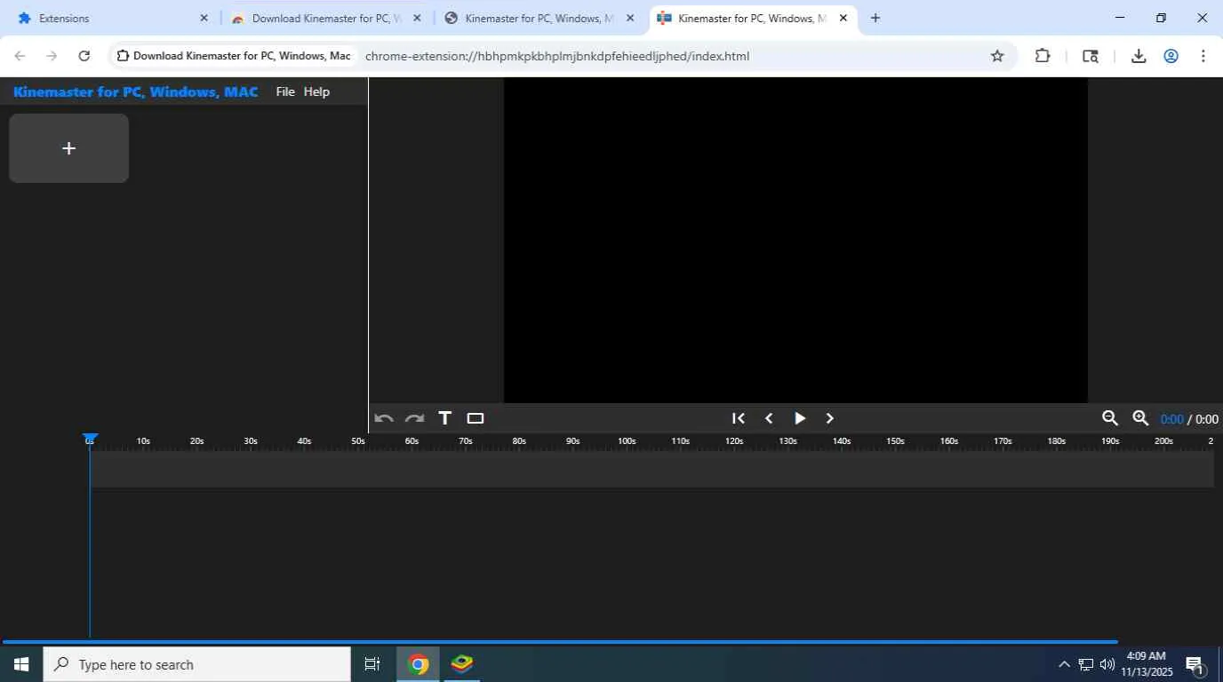The image size is (1223, 682).
Task: Open the Chrome three-dot menu
Action: [1203, 56]
